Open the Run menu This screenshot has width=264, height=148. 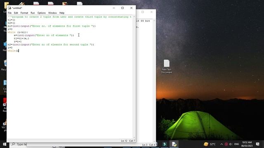click(x=33, y=13)
